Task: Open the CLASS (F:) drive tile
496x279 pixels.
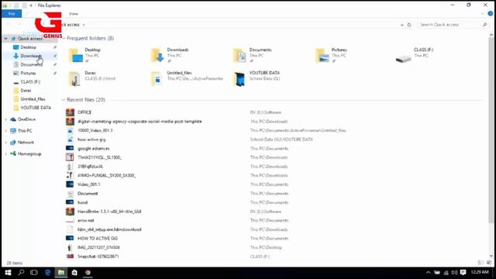Action: click(x=415, y=55)
